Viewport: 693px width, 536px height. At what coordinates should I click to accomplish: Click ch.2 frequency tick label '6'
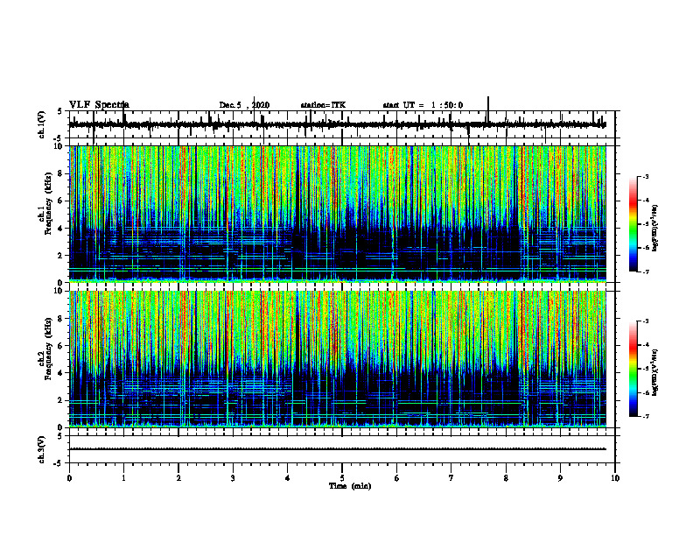60,346
